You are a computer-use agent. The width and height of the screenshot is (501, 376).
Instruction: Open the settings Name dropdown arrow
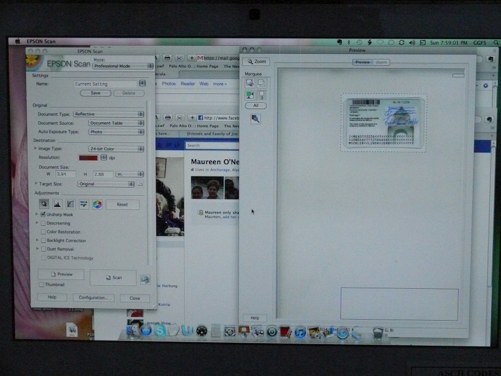click(142, 83)
